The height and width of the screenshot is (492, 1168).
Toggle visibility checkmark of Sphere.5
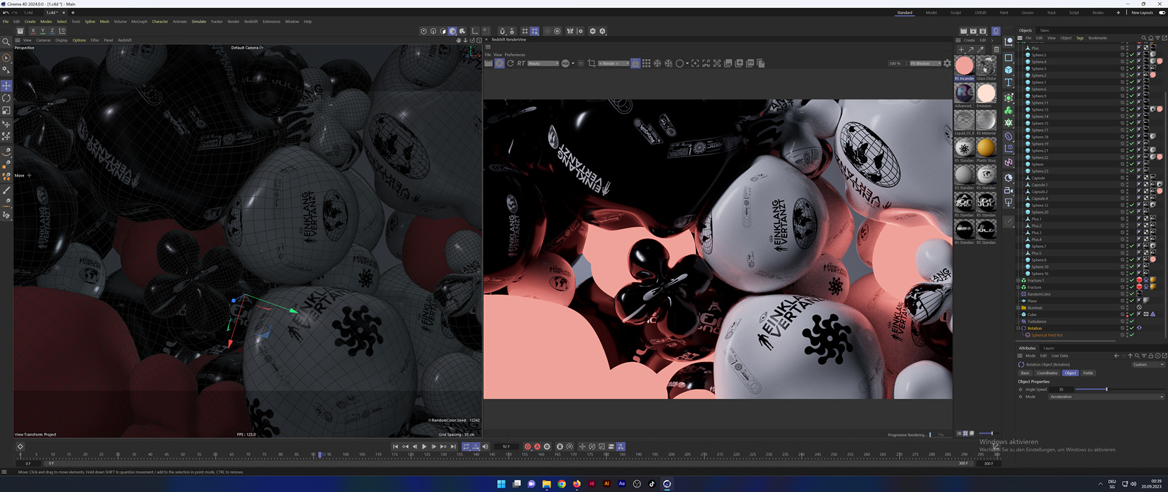(1132, 55)
